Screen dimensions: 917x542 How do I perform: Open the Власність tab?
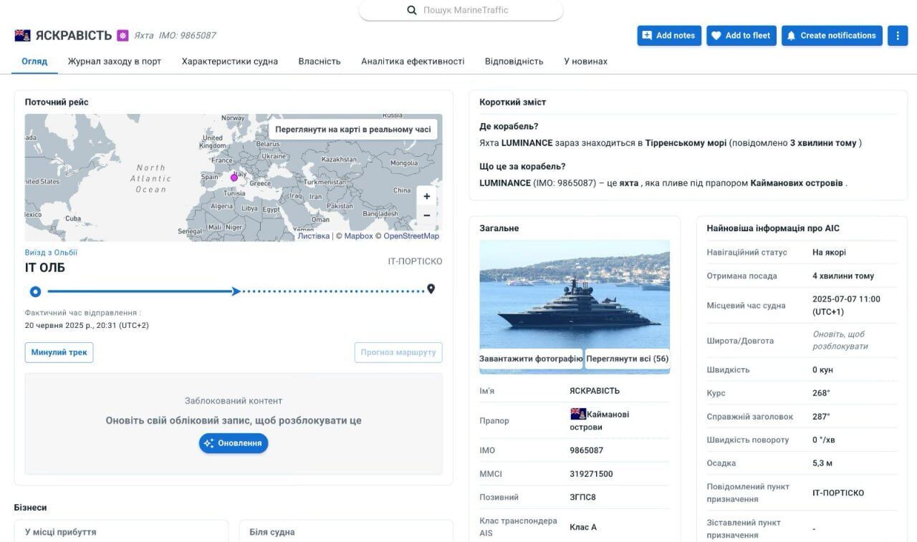[x=320, y=62]
